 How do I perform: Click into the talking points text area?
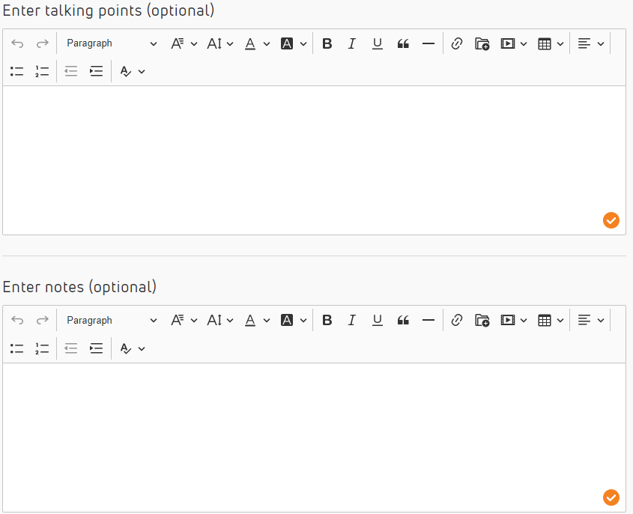point(314,160)
